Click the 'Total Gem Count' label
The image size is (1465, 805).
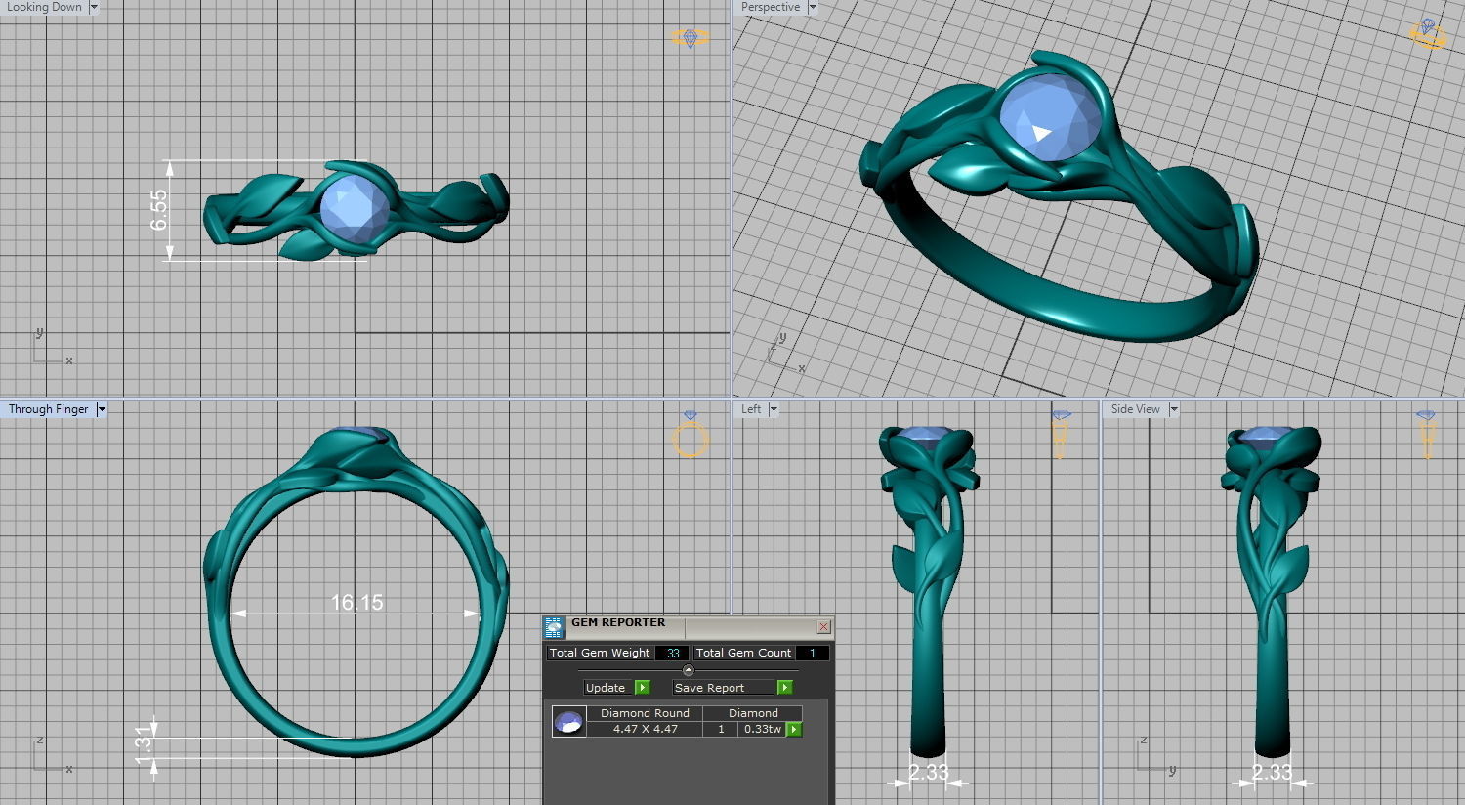pyautogui.click(x=743, y=653)
